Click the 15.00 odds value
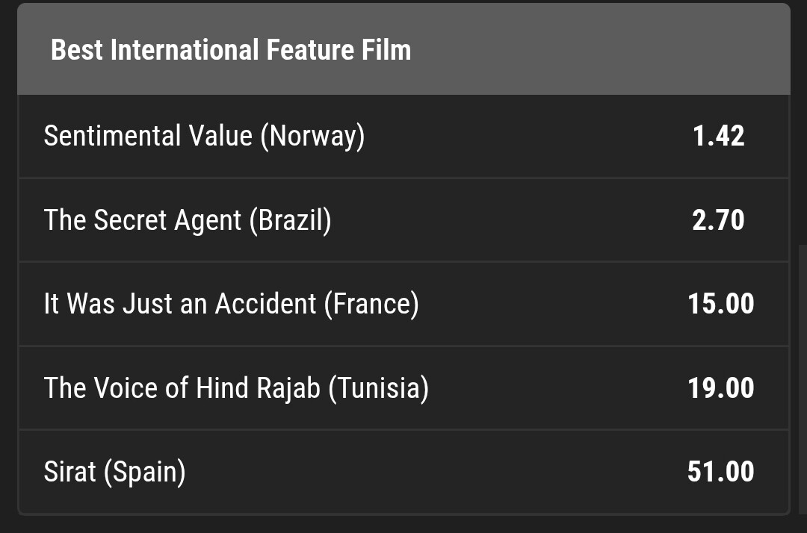Screen dimensions: 807x533 (x=720, y=304)
